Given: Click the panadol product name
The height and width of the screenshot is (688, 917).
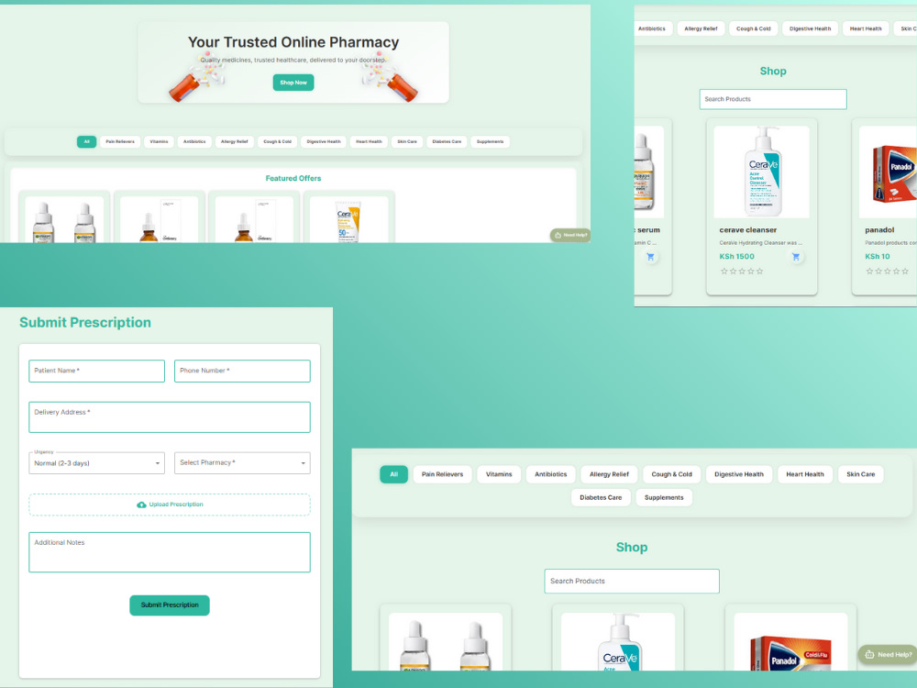Looking at the screenshot, I should pos(879,230).
